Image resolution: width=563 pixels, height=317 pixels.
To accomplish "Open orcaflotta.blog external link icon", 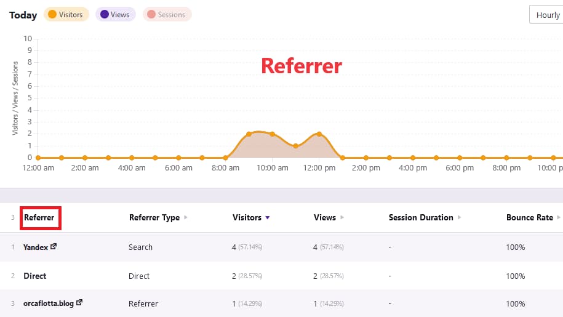I will [x=79, y=303].
